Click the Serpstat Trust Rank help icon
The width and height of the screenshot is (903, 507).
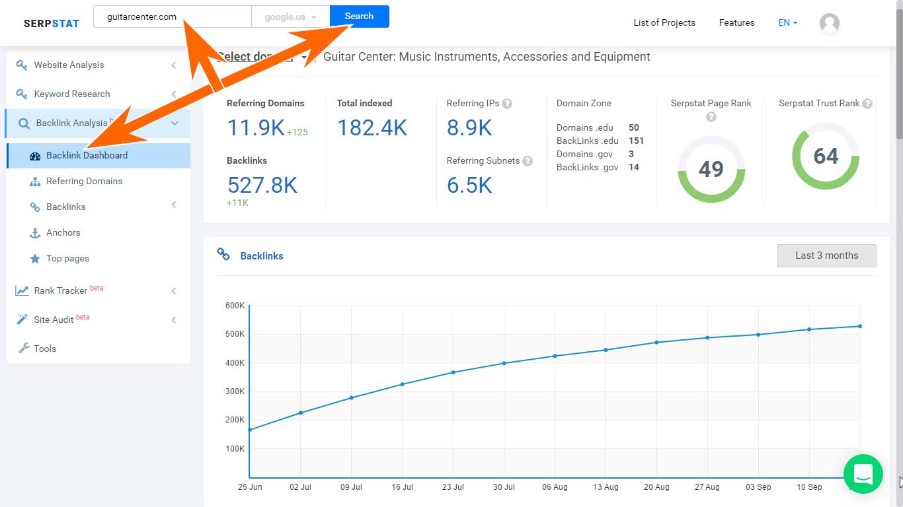coord(867,104)
